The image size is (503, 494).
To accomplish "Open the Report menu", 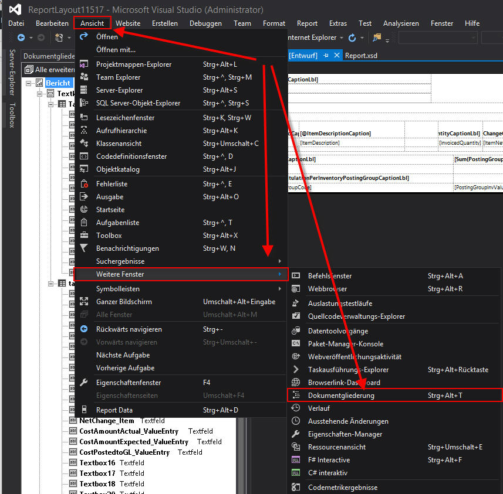I will 307,23.
